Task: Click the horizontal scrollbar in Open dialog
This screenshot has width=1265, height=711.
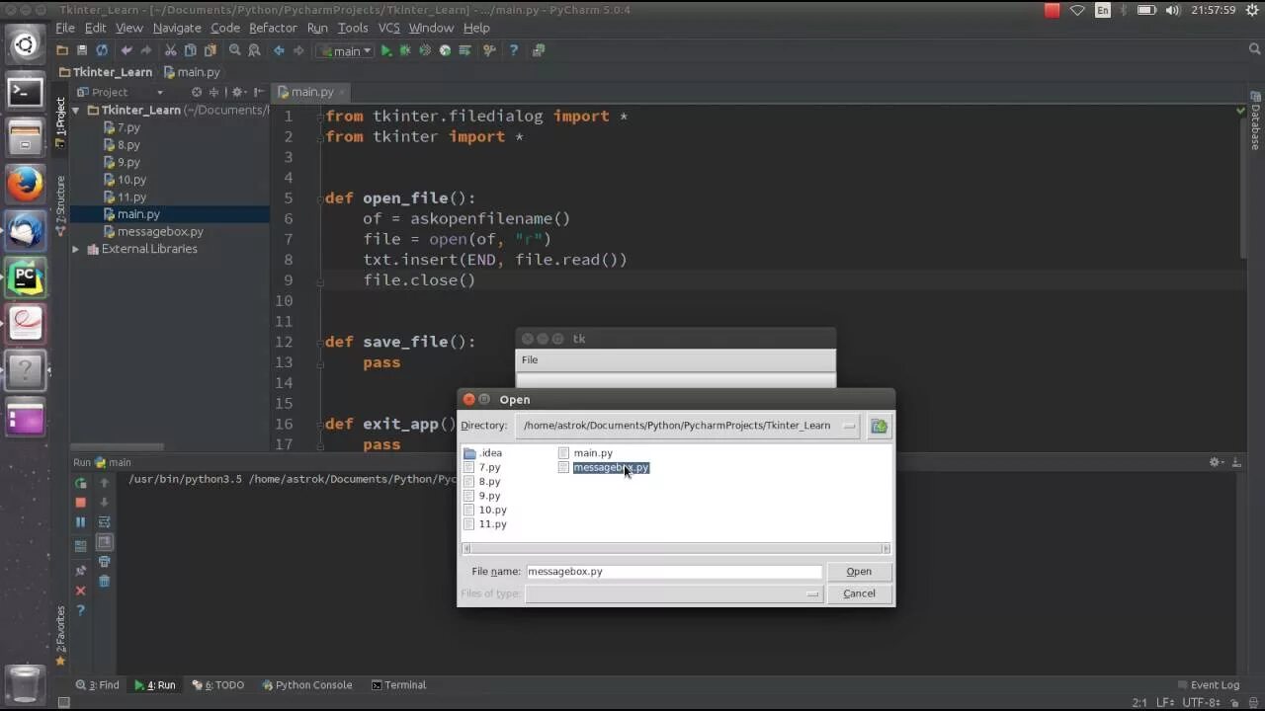Action: [x=676, y=549]
